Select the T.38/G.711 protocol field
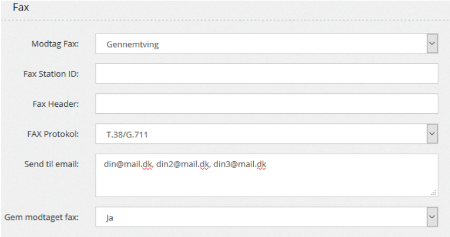This screenshot has height=237, width=450. pos(128,134)
